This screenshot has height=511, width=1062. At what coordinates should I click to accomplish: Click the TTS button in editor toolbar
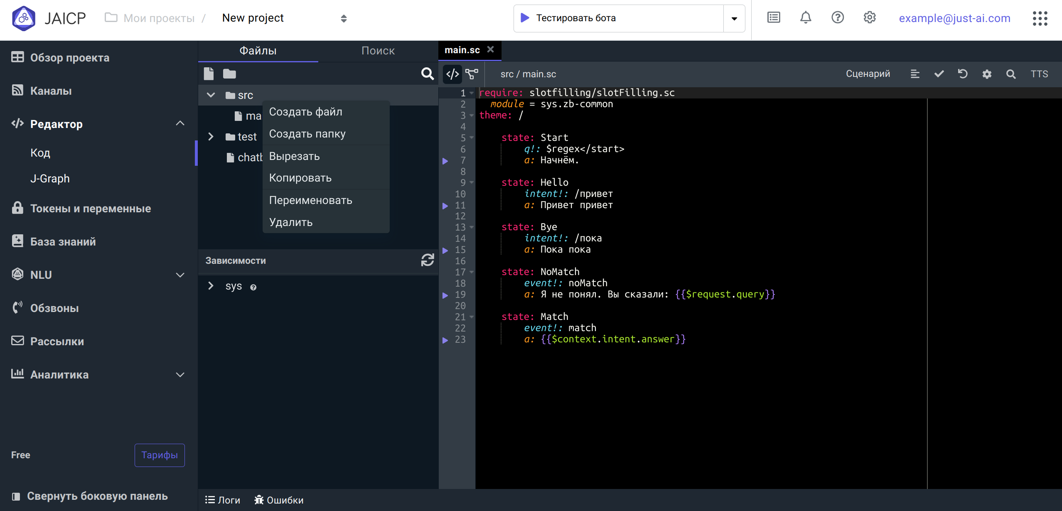point(1039,74)
